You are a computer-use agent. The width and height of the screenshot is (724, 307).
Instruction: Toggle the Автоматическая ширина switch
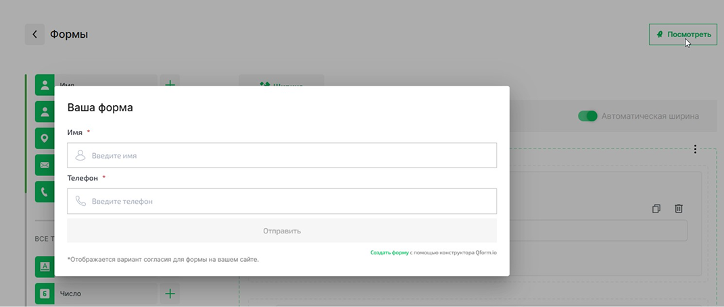pyautogui.click(x=587, y=116)
